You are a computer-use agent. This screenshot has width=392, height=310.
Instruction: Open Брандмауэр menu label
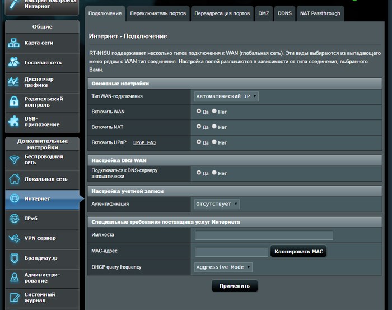coord(41,258)
